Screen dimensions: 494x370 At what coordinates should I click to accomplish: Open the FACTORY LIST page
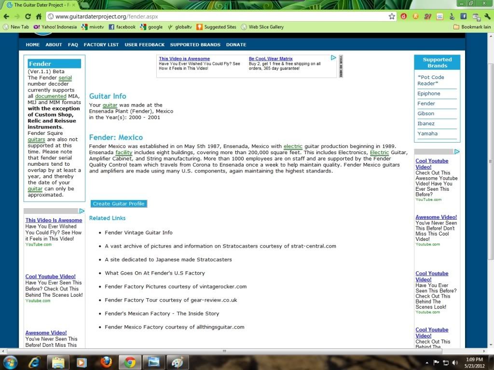[101, 45]
